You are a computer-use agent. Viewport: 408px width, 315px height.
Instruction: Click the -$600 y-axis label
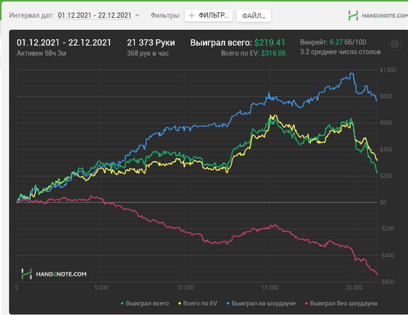click(387, 282)
